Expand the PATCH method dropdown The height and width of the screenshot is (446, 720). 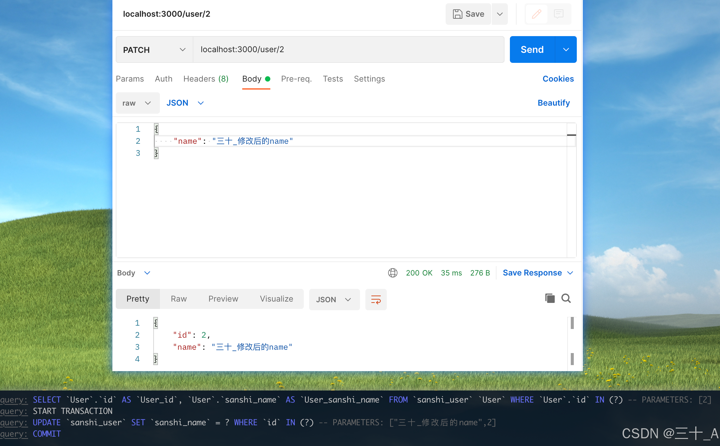[154, 50]
